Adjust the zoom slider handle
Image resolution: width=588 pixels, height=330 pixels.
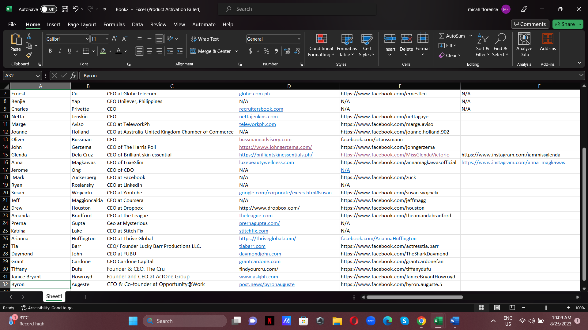coord(546,308)
